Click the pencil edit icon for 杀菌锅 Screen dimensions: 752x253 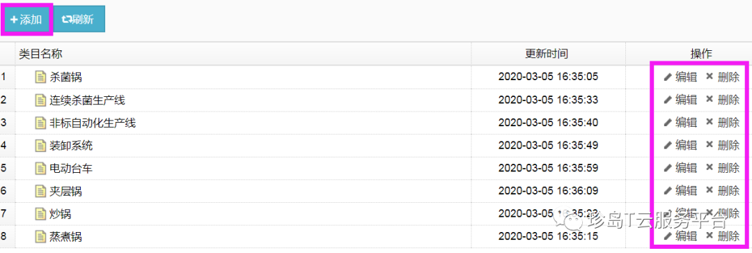667,77
